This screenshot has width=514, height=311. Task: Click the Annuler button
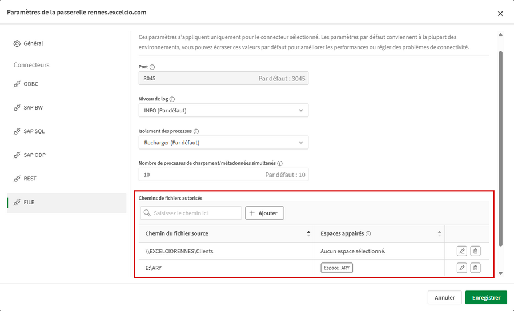tap(444, 297)
